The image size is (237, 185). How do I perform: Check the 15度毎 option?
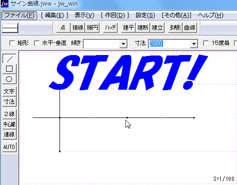pos(206,43)
